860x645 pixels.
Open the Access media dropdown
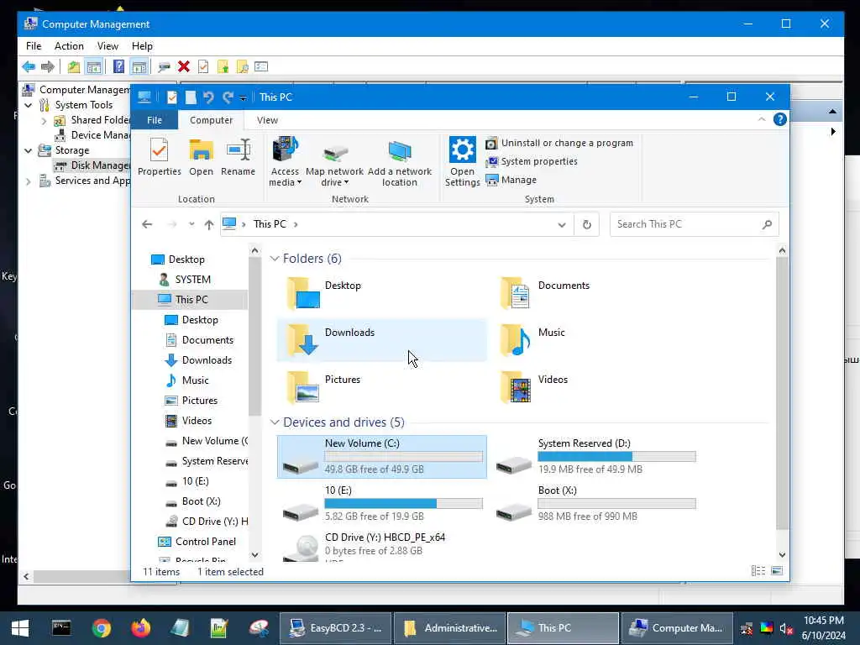[x=286, y=162]
